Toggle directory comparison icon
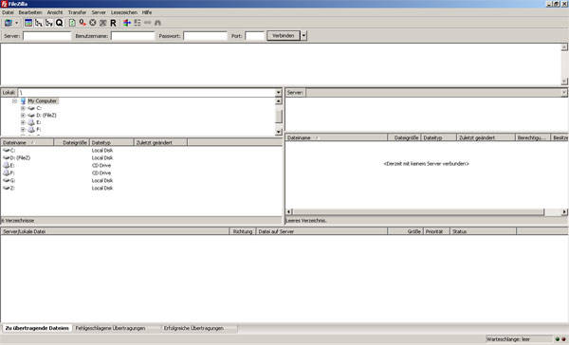Screen dimensions: 569x345 click(138, 23)
